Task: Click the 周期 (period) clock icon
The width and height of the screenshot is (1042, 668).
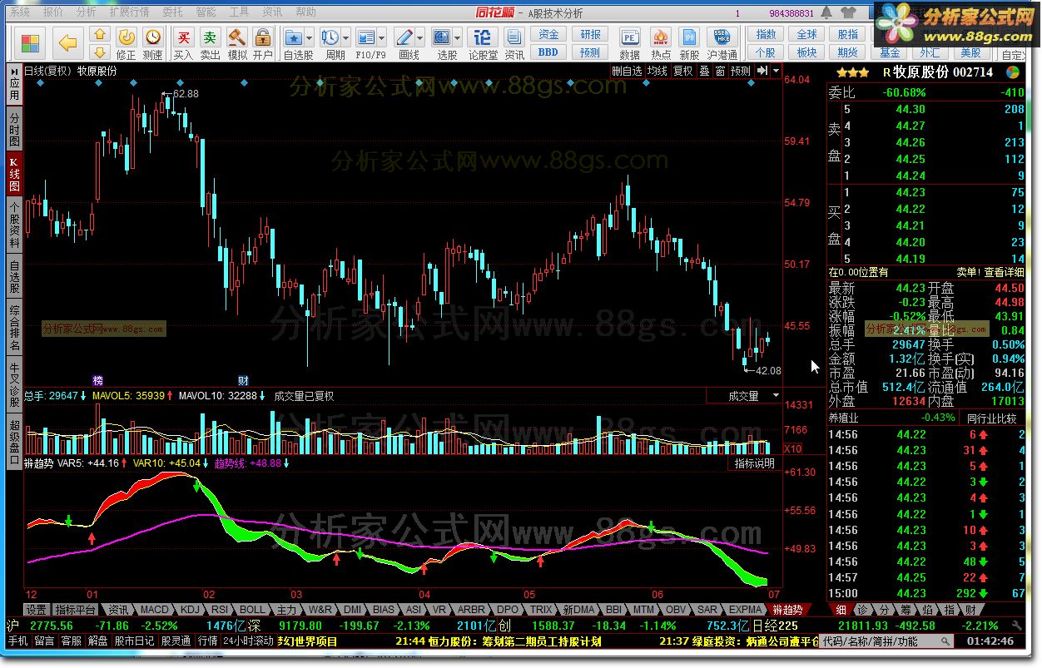Action: [330, 38]
